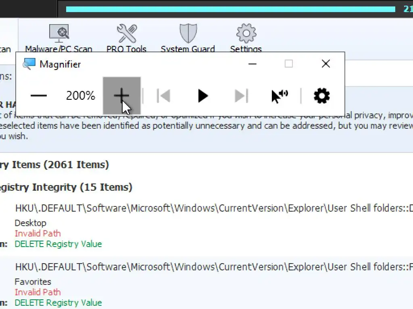Select the registry path row for Desktop
This screenshot has width=413, height=309.
214,208
